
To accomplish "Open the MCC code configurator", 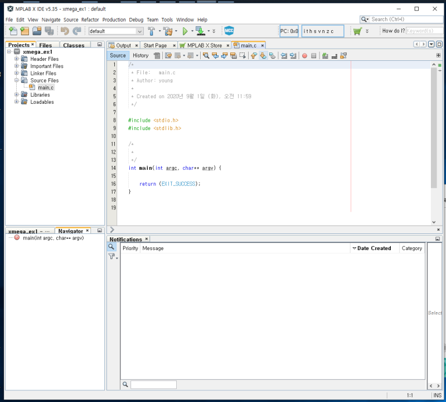I will 229,31.
